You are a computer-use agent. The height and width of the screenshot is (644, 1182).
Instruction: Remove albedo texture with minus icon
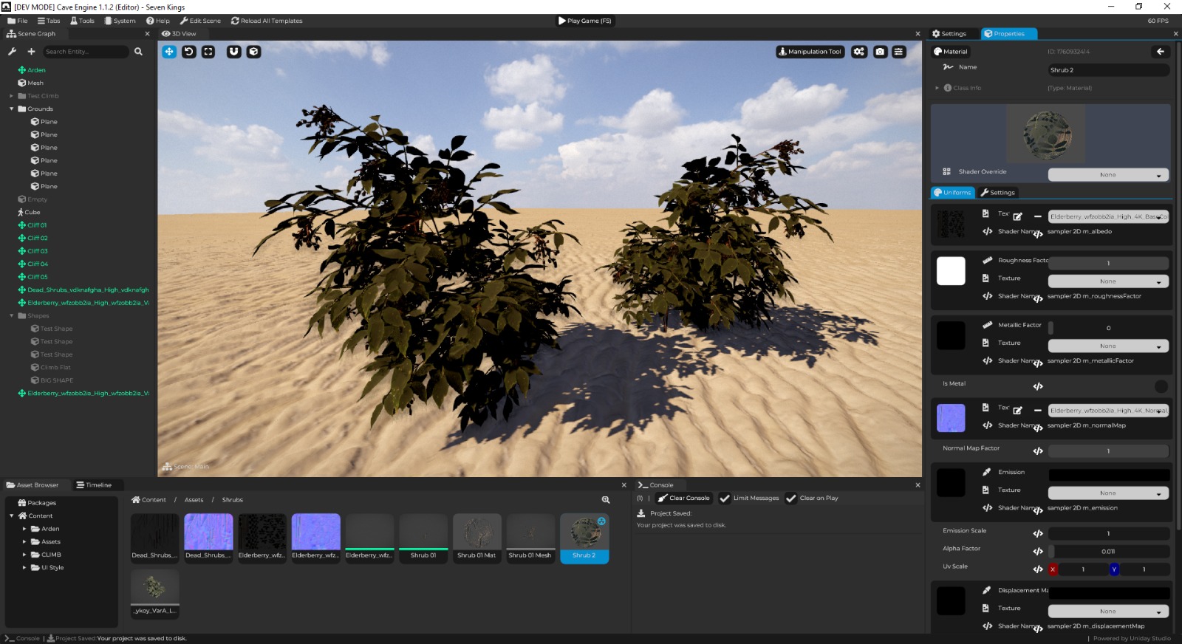1037,216
